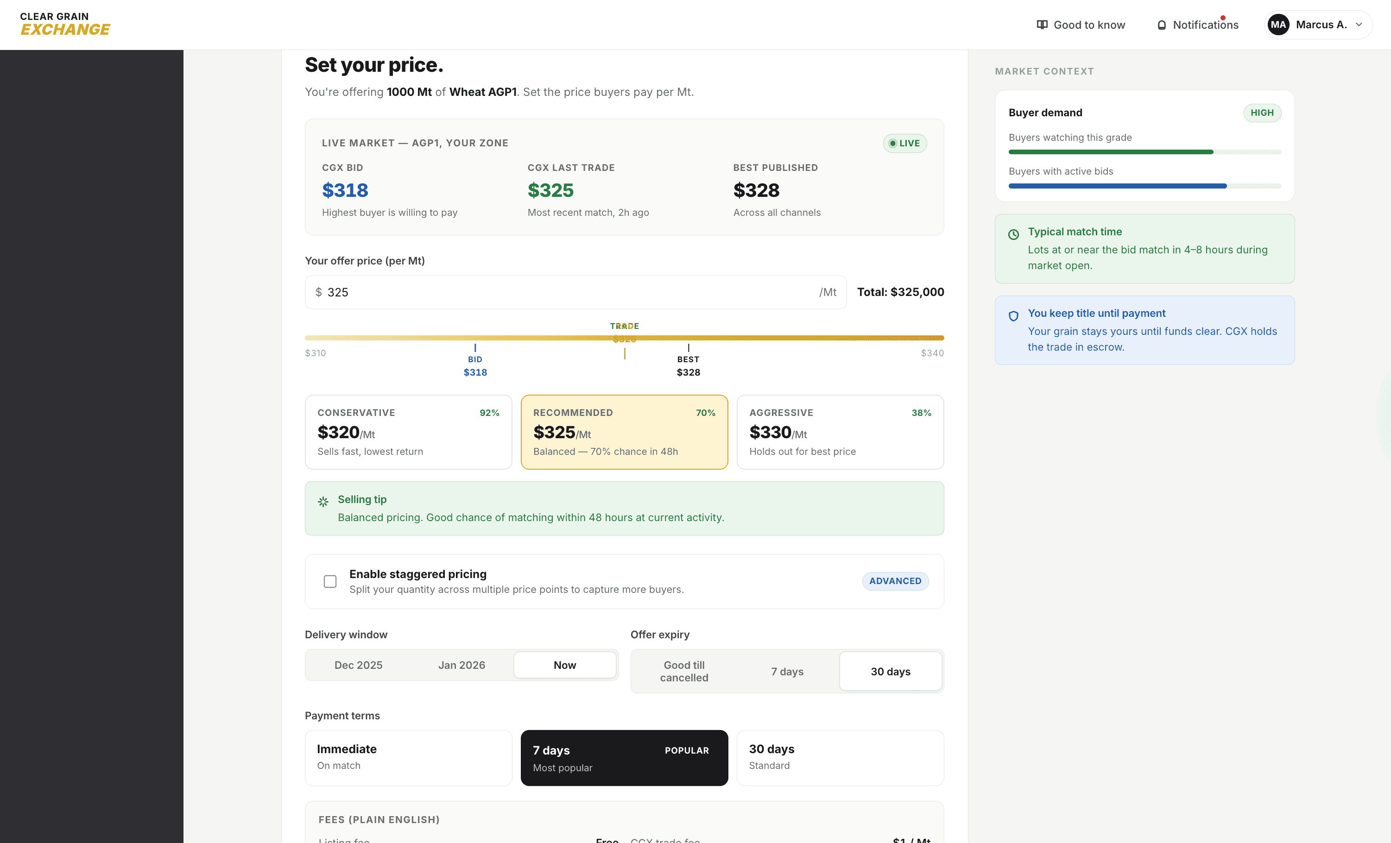Click the Marcus A. avatar
Viewport: 1391px width, 843px height.
(1279, 24)
